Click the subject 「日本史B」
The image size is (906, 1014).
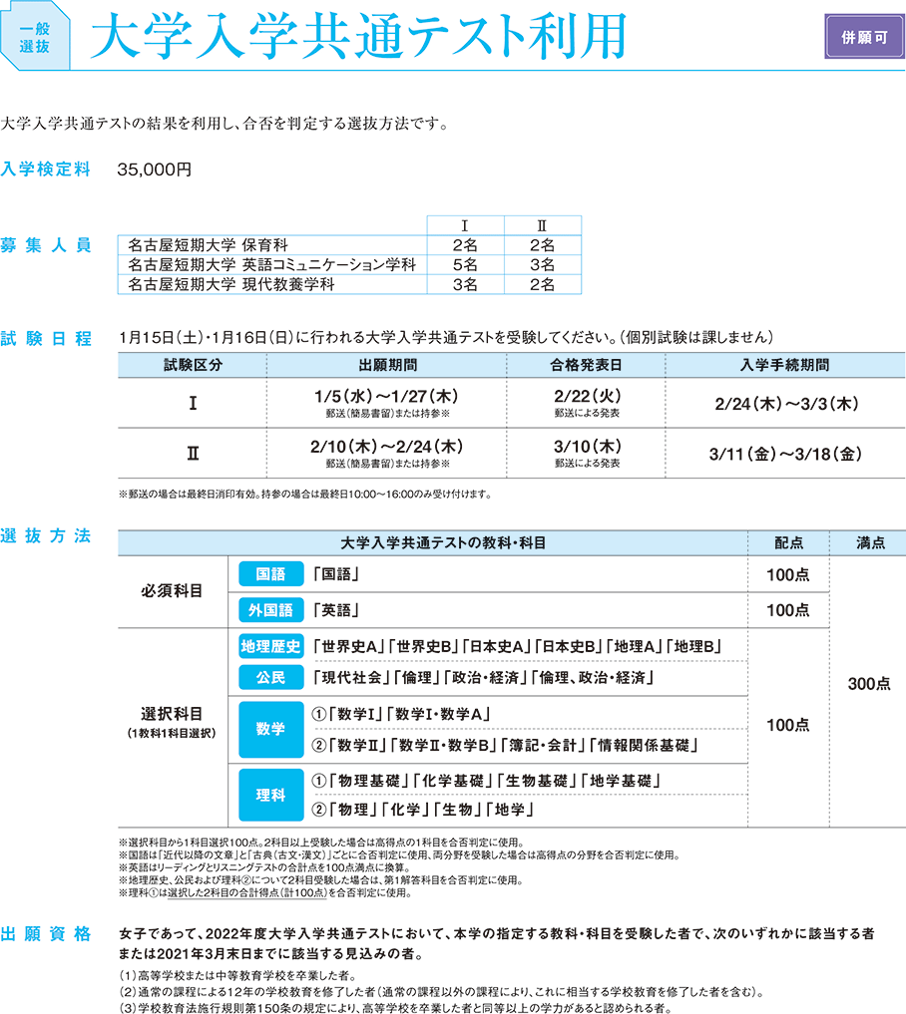(x=568, y=646)
